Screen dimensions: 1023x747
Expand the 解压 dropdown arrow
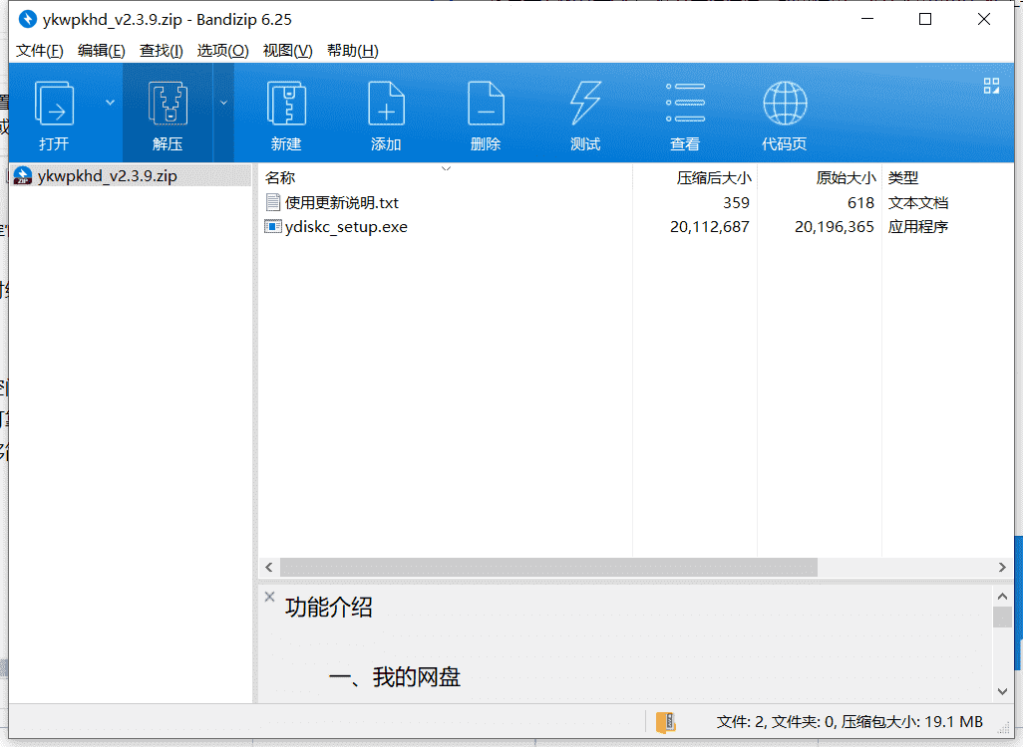[x=223, y=103]
